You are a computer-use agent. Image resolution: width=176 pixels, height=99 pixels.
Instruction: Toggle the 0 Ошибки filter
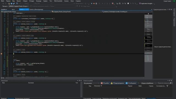[105, 83]
